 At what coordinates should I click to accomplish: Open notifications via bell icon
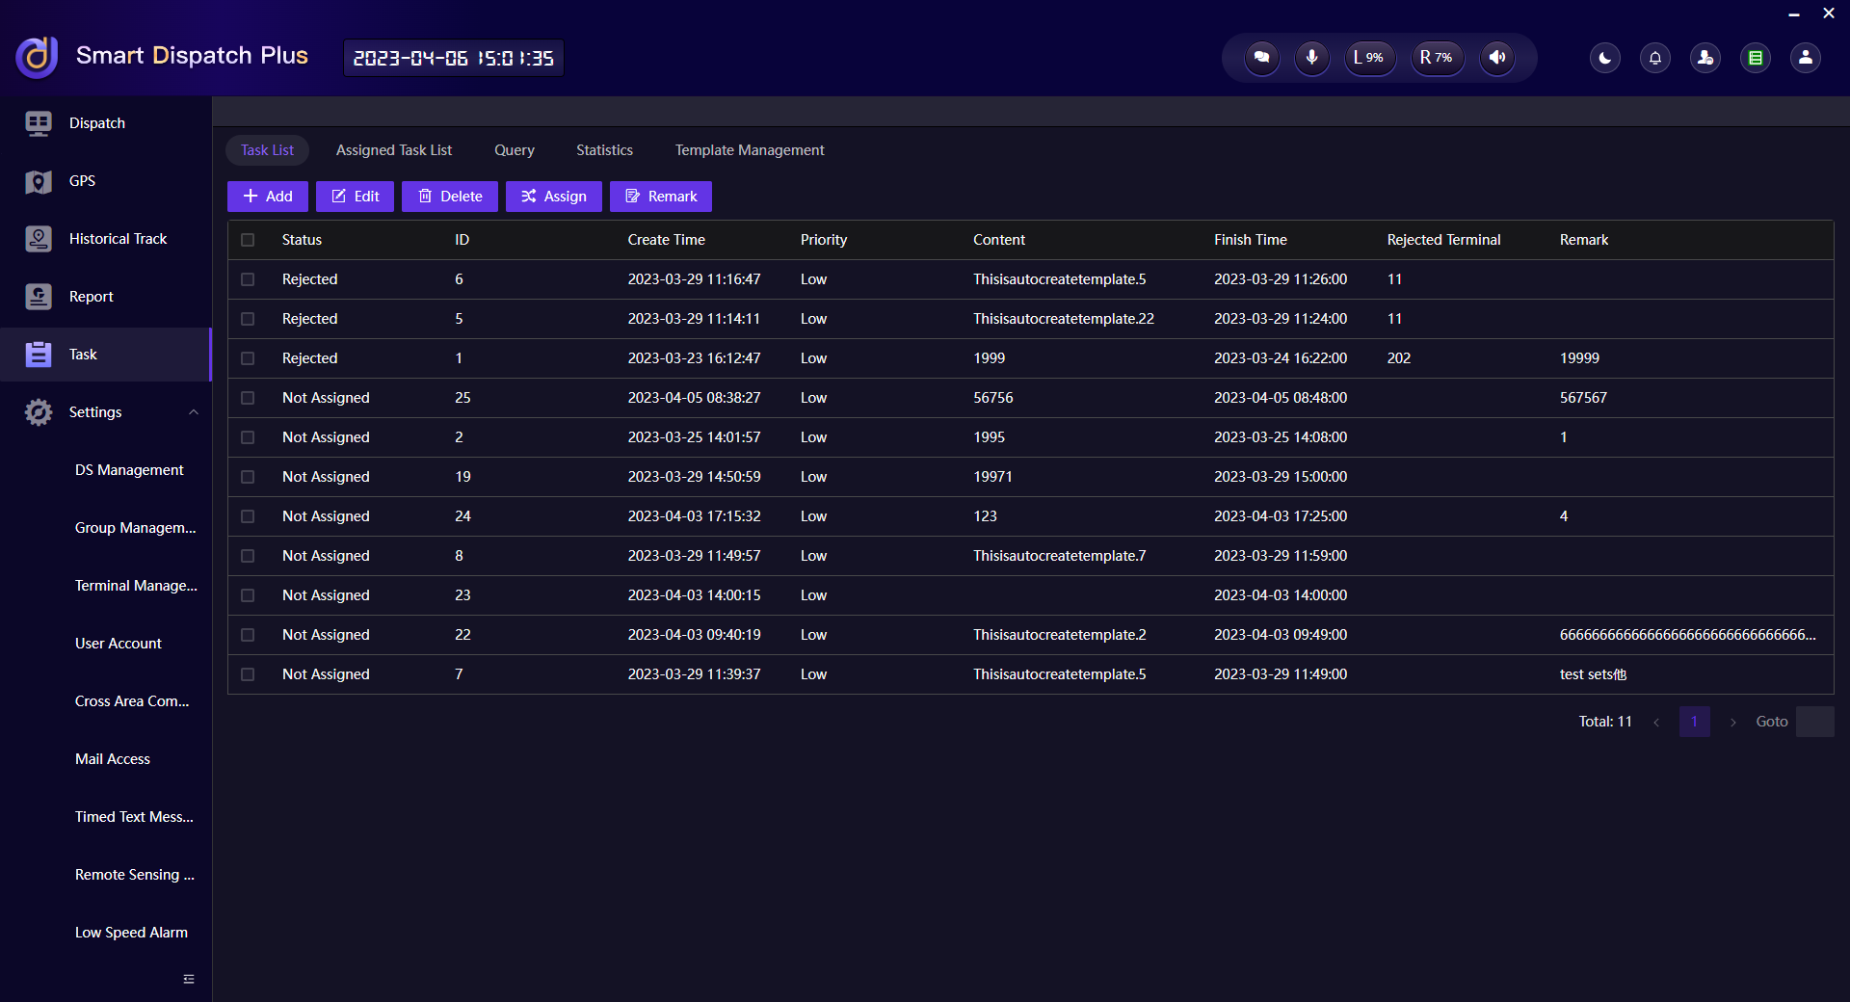click(x=1654, y=58)
